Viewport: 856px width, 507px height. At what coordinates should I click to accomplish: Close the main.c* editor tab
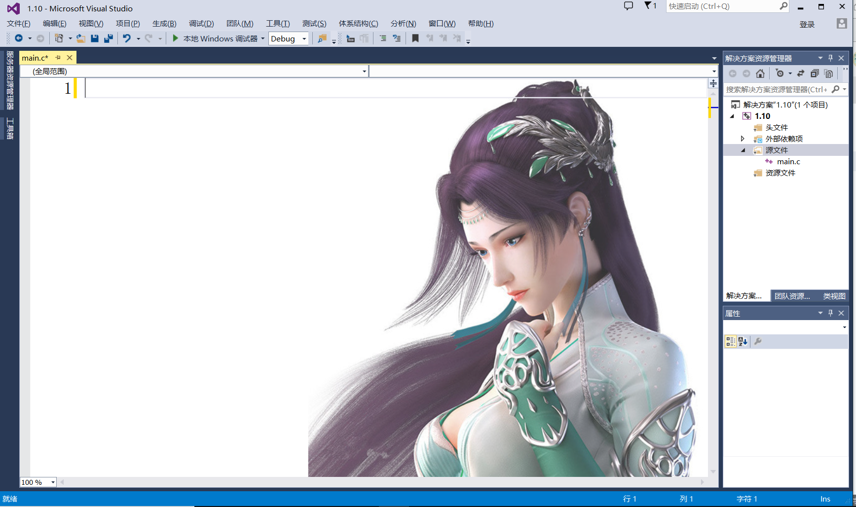coord(70,58)
